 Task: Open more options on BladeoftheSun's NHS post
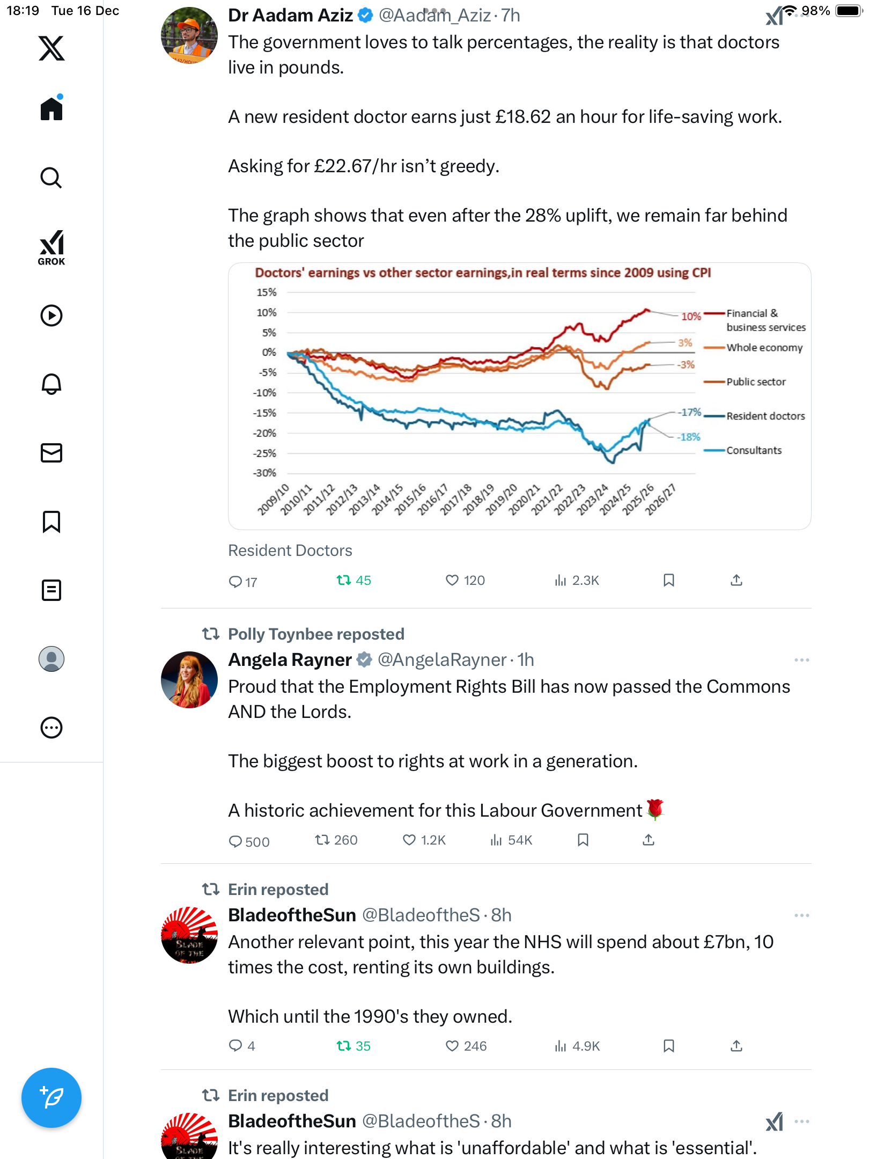coord(801,915)
